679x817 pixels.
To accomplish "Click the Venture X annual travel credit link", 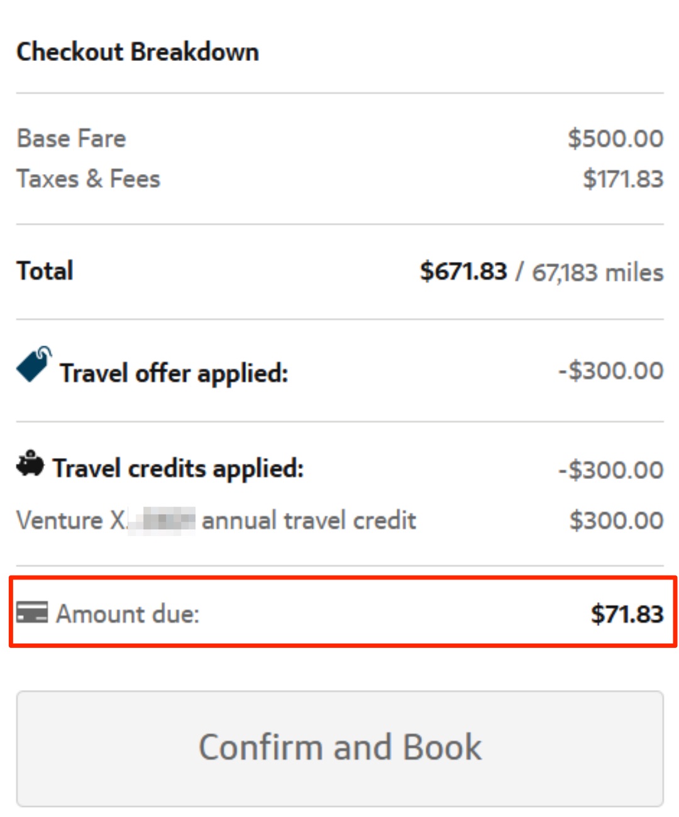I will pos(217,520).
